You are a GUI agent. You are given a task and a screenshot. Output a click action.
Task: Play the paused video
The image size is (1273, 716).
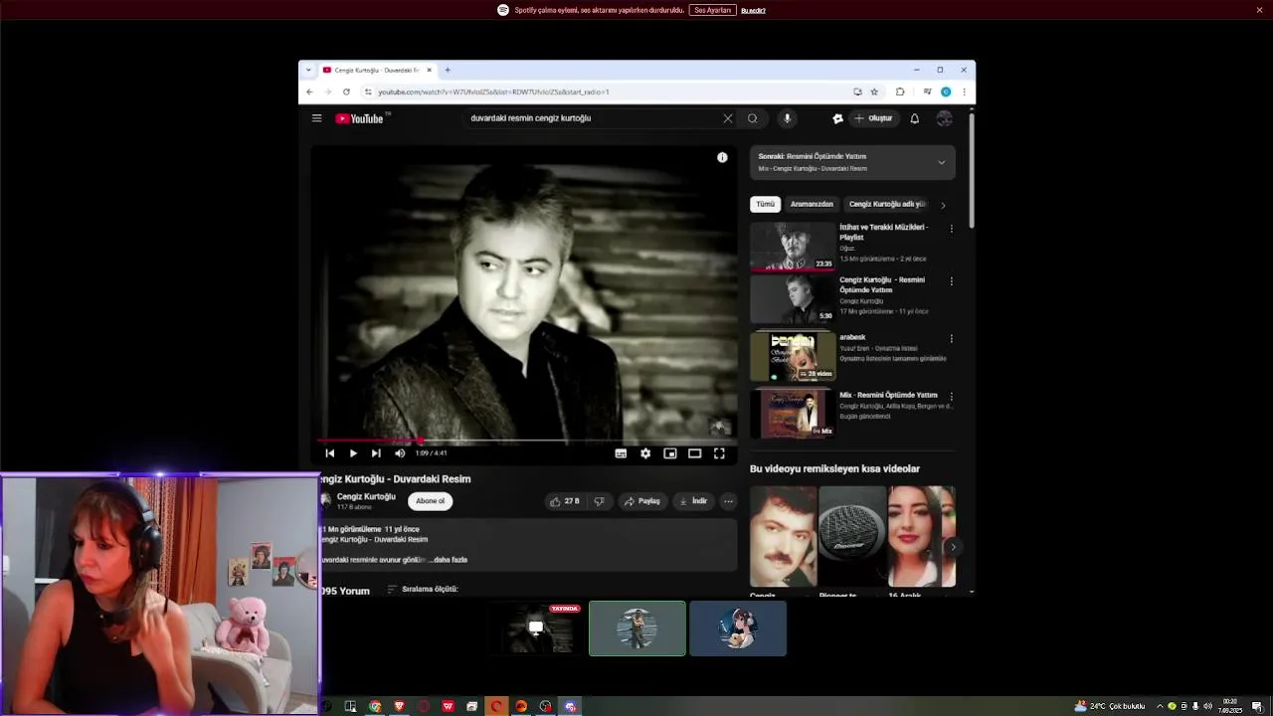point(352,453)
